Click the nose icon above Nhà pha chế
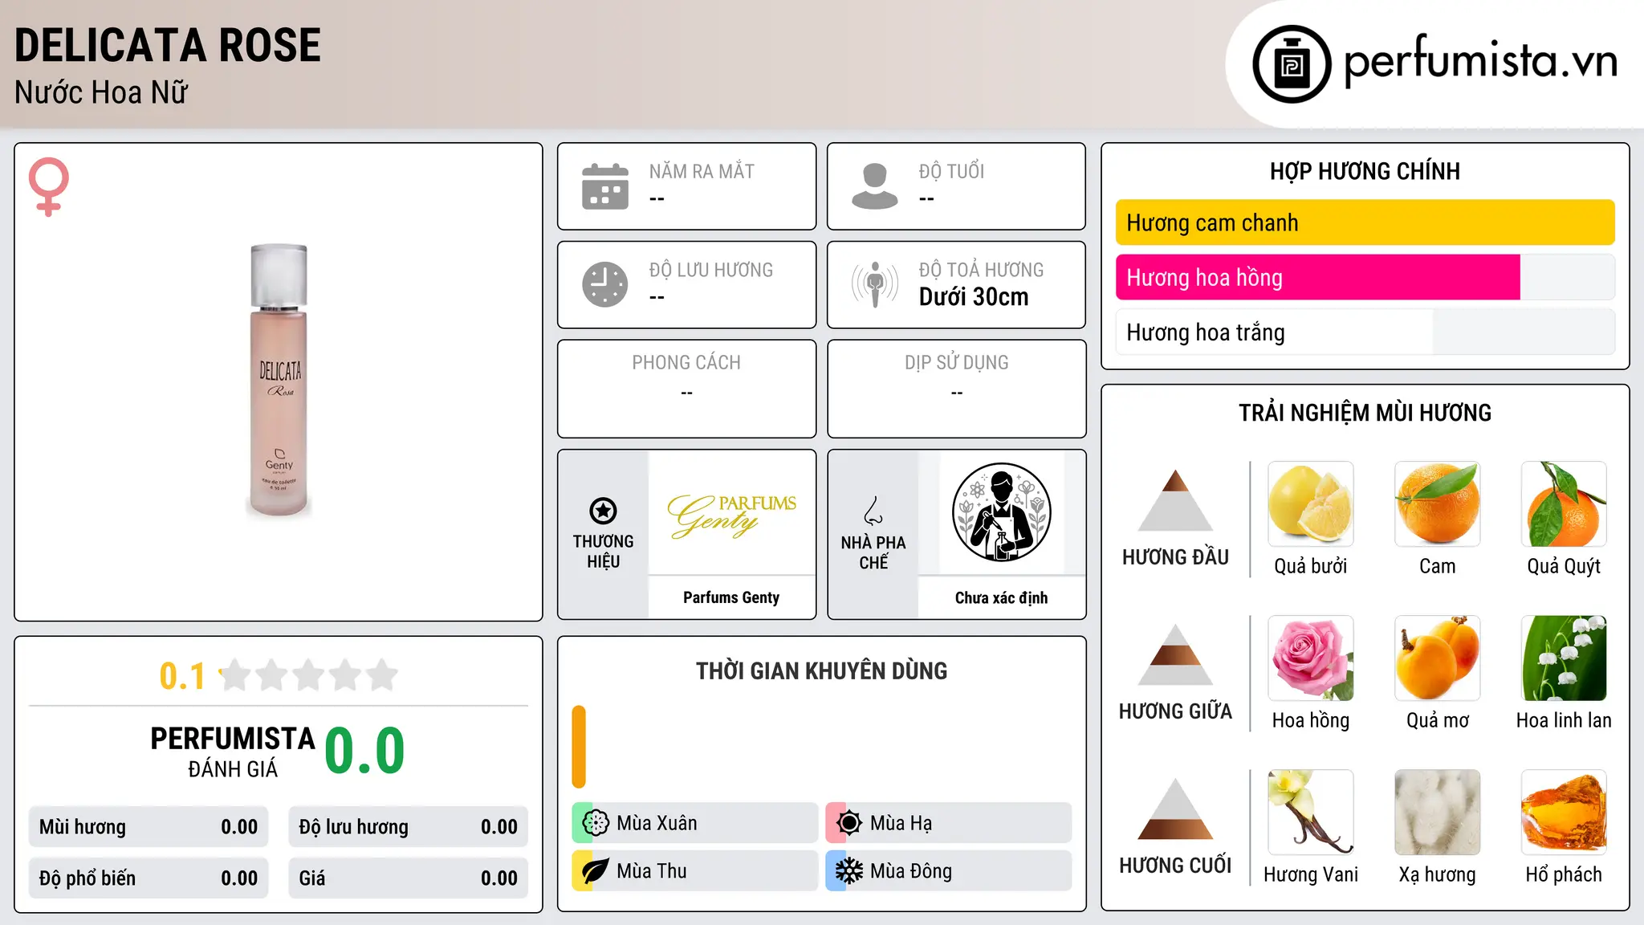Image resolution: width=1644 pixels, height=925 pixels. 873,511
